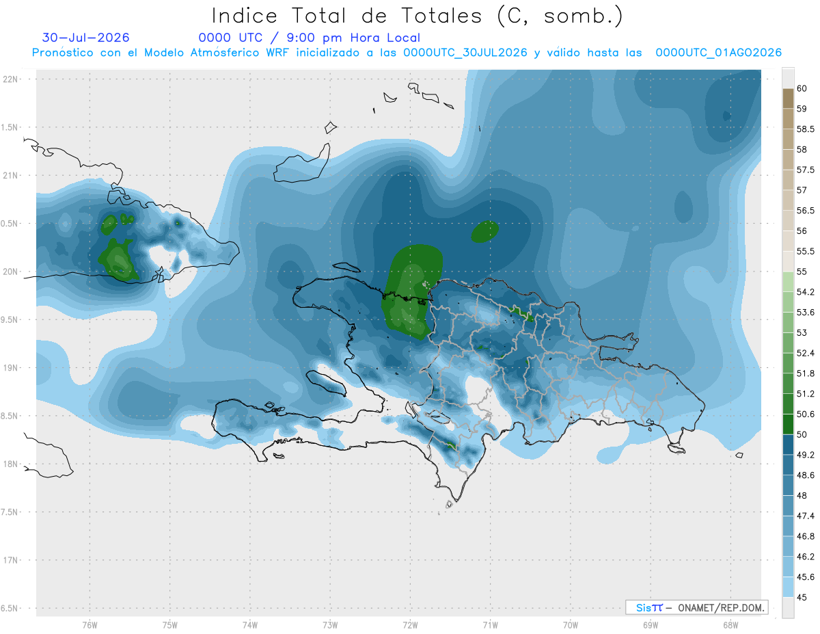Click the "60" value on the color scale
This screenshot has height=634, width=820.
click(802, 88)
